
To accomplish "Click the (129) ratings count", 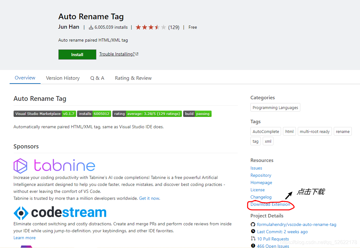I will 174,27.
